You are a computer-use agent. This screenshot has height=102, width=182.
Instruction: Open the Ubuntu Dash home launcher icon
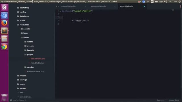(4, 7)
